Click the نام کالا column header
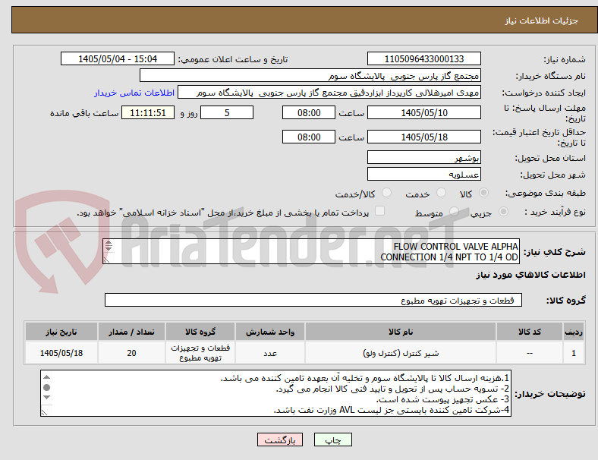Image resolution: width=598 pixels, height=460 pixels. [401, 332]
